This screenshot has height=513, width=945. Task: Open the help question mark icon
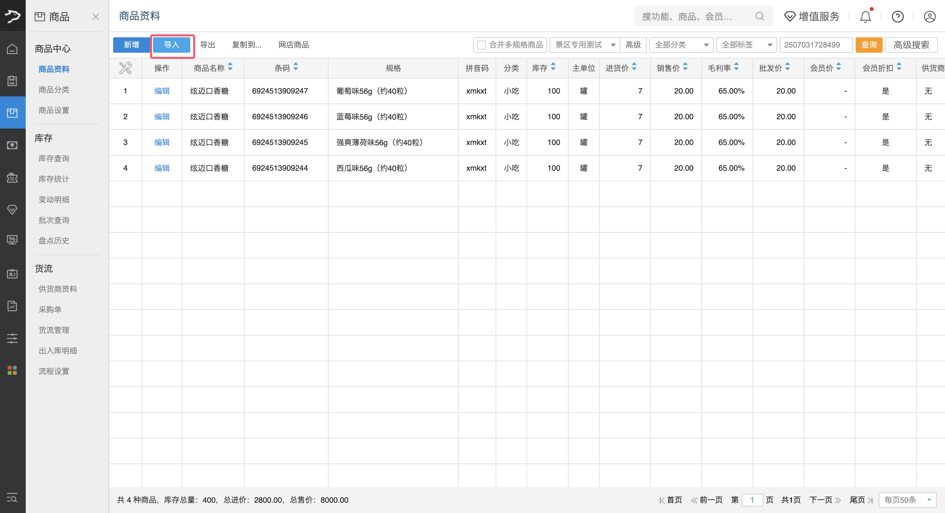click(x=898, y=16)
